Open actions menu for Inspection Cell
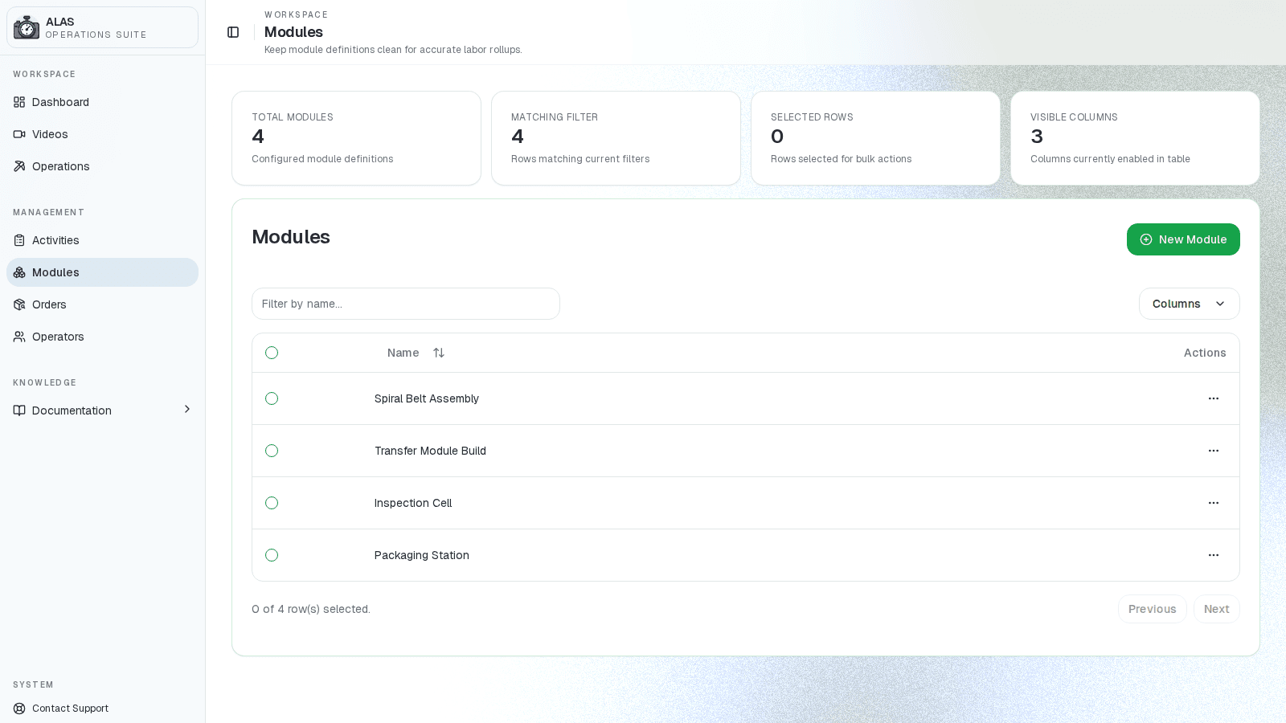This screenshot has height=723, width=1286. pyautogui.click(x=1214, y=503)
